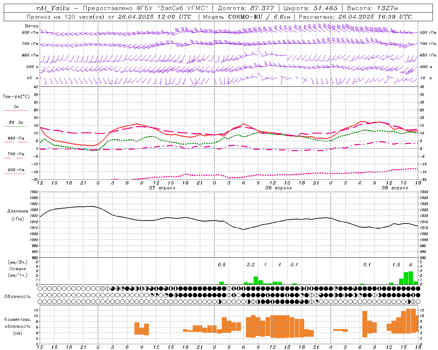Click the 6 precipitation total value
This screenshot has height=350, width=438.
tap(411, 265)
